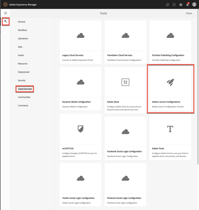Open the Translation Cloud Services title link
This screenshot has height=210, width=199.
(x=120, y=55)
